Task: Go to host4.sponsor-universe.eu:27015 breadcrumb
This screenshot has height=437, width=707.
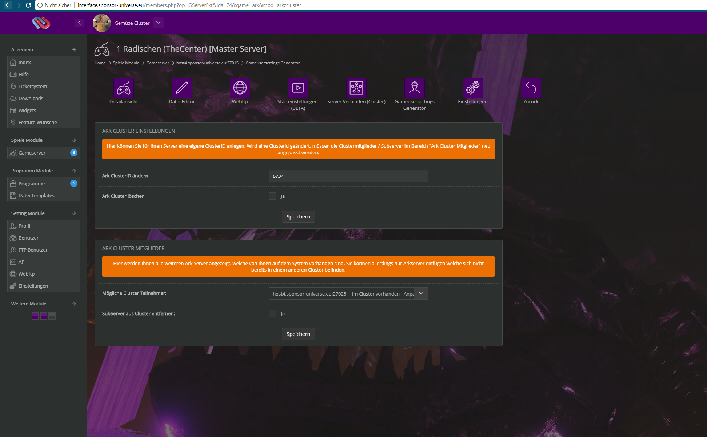Action: click(x=207, y=63)
